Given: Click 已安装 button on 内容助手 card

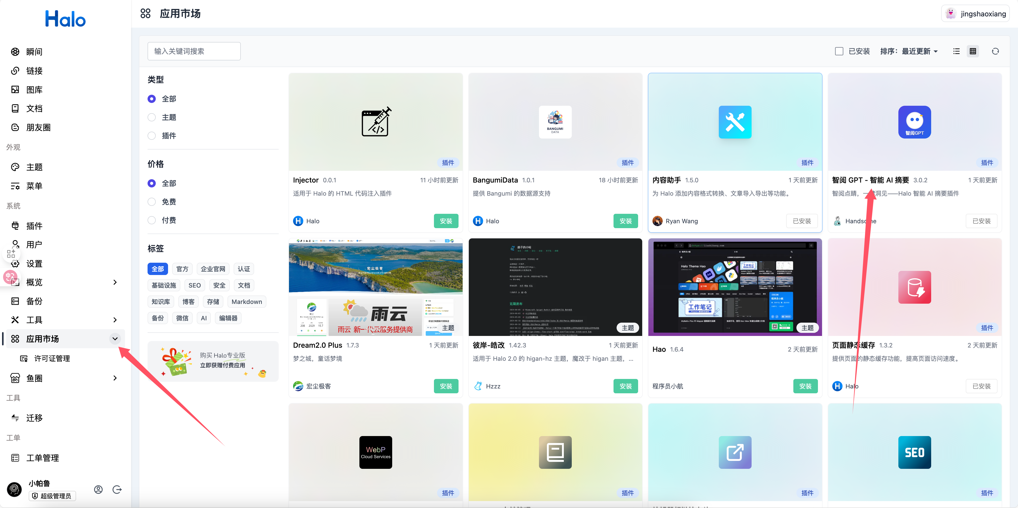Looking at the screenshot, I should [x=802, y=221].
